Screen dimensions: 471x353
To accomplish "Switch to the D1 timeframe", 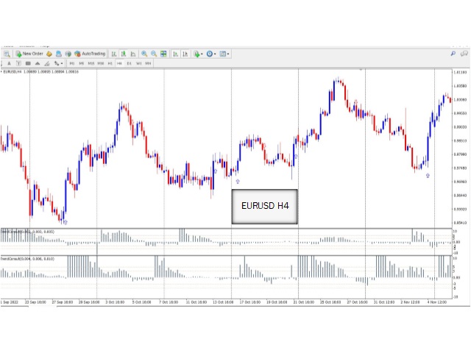I will tap(129, 63).
